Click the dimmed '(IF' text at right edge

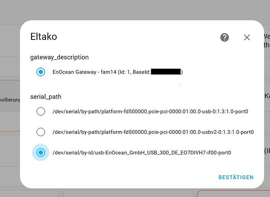[x=267, y=150]
